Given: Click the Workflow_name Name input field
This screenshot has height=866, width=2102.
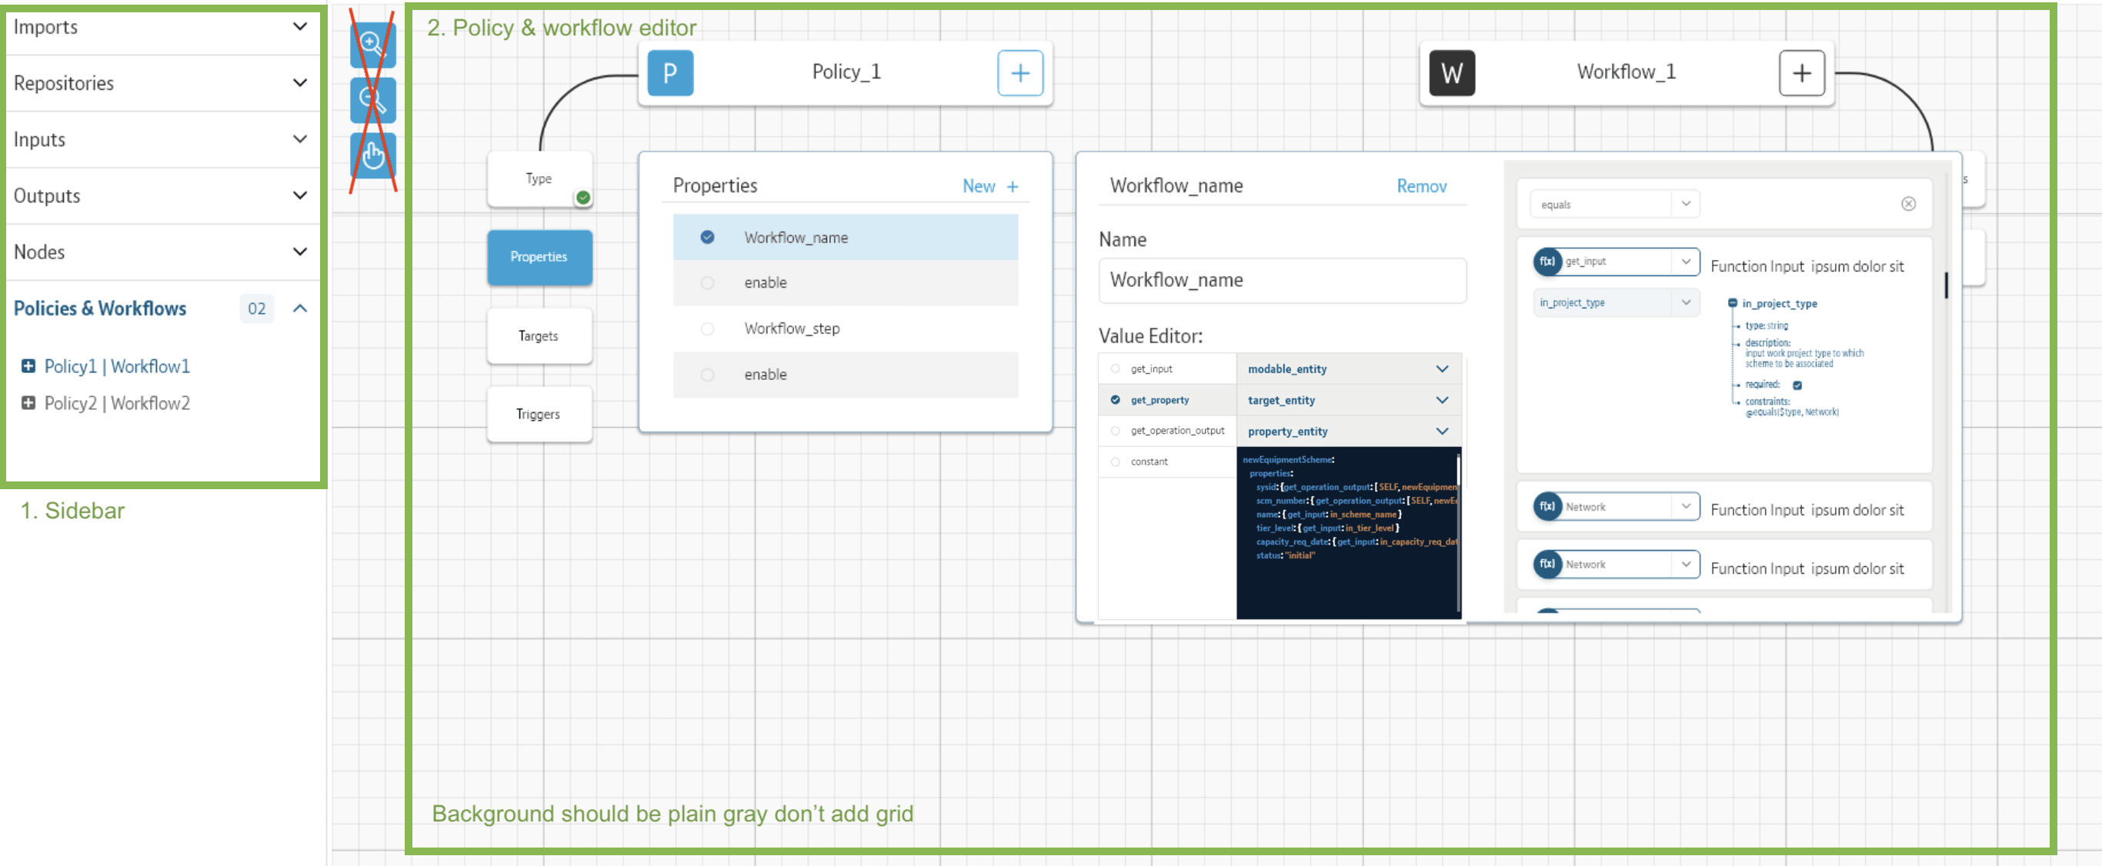Looking at the screenshot, I should click(x=1281, y=280).
